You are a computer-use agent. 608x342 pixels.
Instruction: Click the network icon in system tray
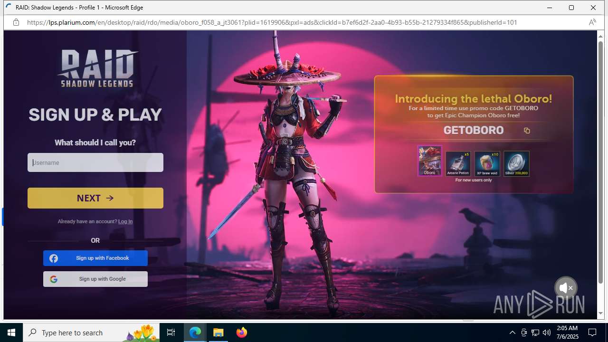[x=535, y=332]
